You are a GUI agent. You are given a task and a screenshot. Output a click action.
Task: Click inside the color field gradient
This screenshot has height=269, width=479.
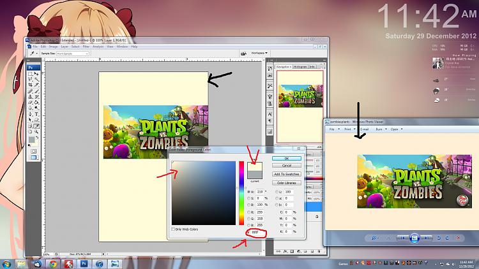[204, 193]
